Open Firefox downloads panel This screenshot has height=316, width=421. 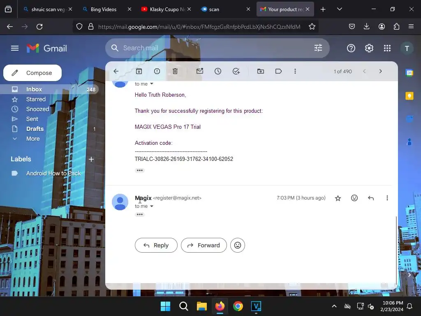coord(366,27)
